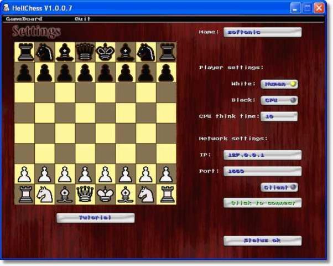Click the HellChess title bar app icon

pyautogui.click(x=7, y=8)
